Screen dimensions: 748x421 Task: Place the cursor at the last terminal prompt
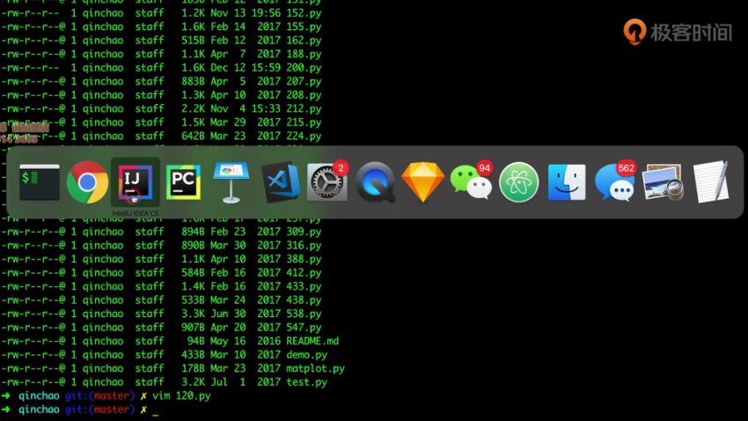click(156, 410)
